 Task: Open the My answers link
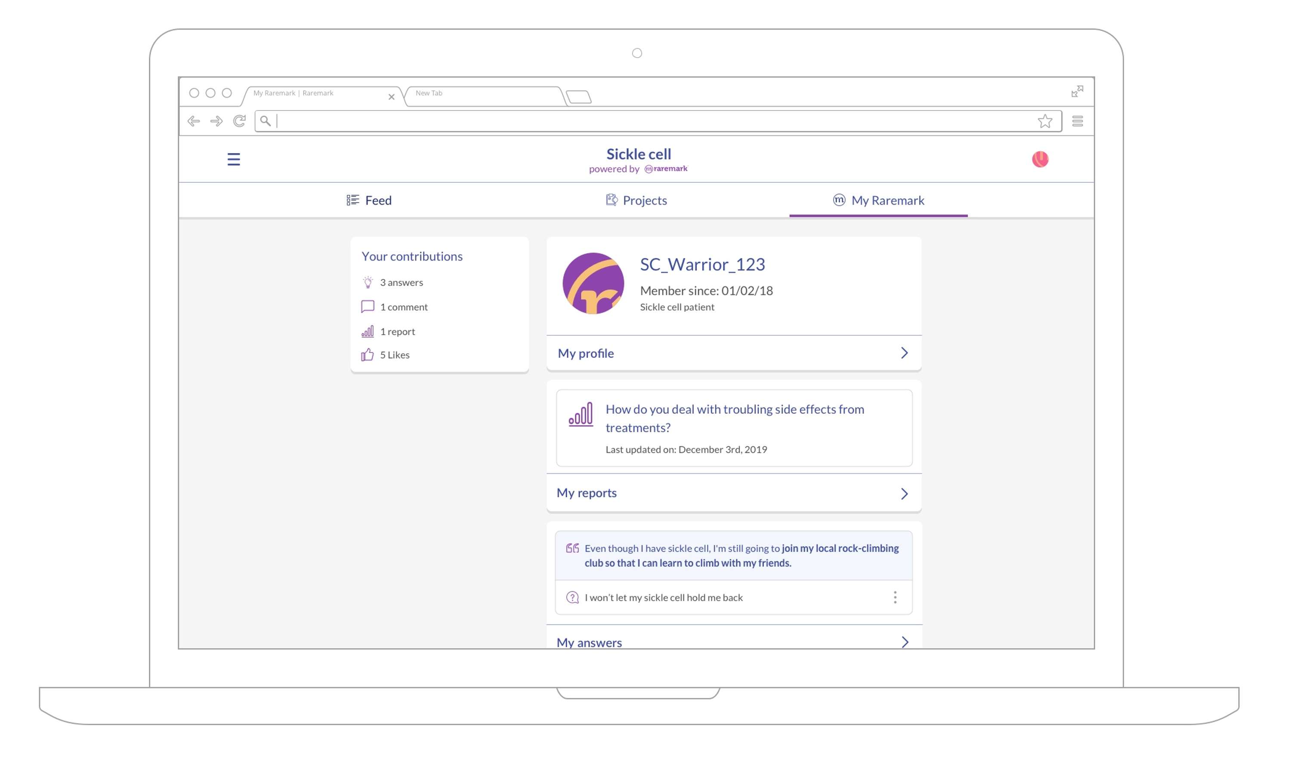(x=589, y=642)
